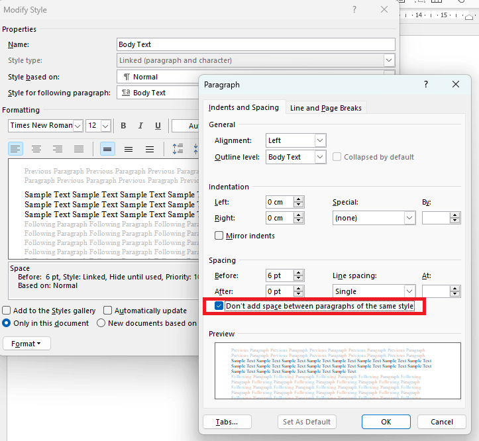Screen dimensions: 479x441
Task: Open Style for following paragraph dropdown
Action: pyautogui.click(x=158, y=93)
